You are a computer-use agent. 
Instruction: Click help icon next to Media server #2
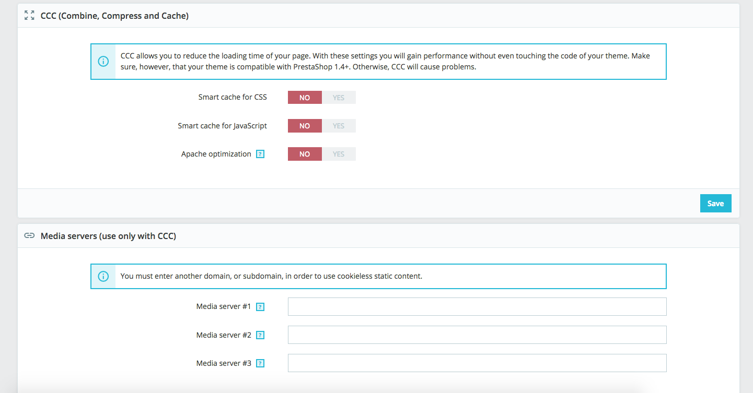point(260,335)
